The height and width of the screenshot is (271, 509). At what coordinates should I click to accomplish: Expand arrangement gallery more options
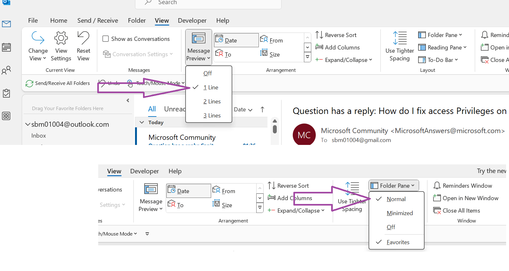point(307,57)
